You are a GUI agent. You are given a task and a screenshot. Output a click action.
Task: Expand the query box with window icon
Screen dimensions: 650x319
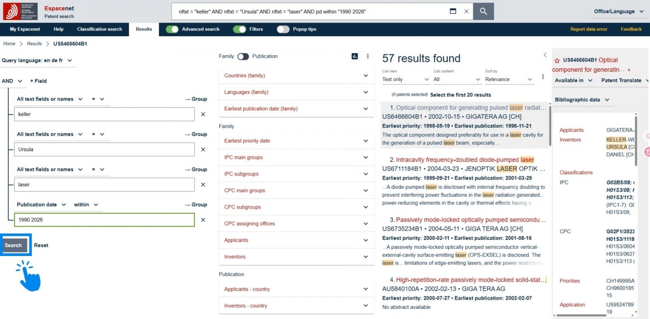[x=453, y=11]
